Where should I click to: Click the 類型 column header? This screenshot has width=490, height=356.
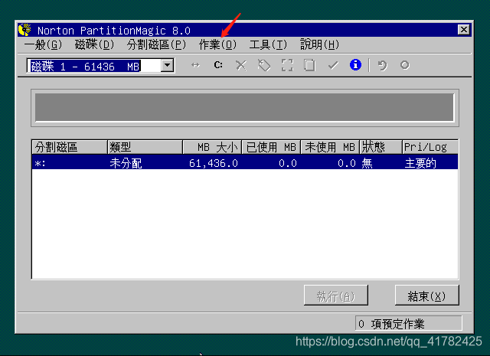[145, 147]
